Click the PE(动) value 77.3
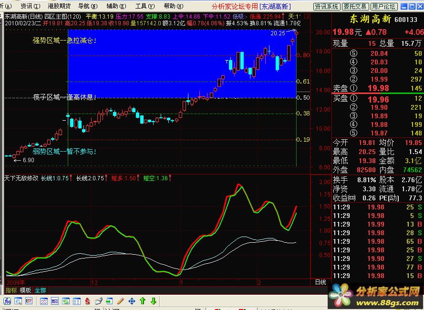Screen dimensions: 424x310 (415, 198)
